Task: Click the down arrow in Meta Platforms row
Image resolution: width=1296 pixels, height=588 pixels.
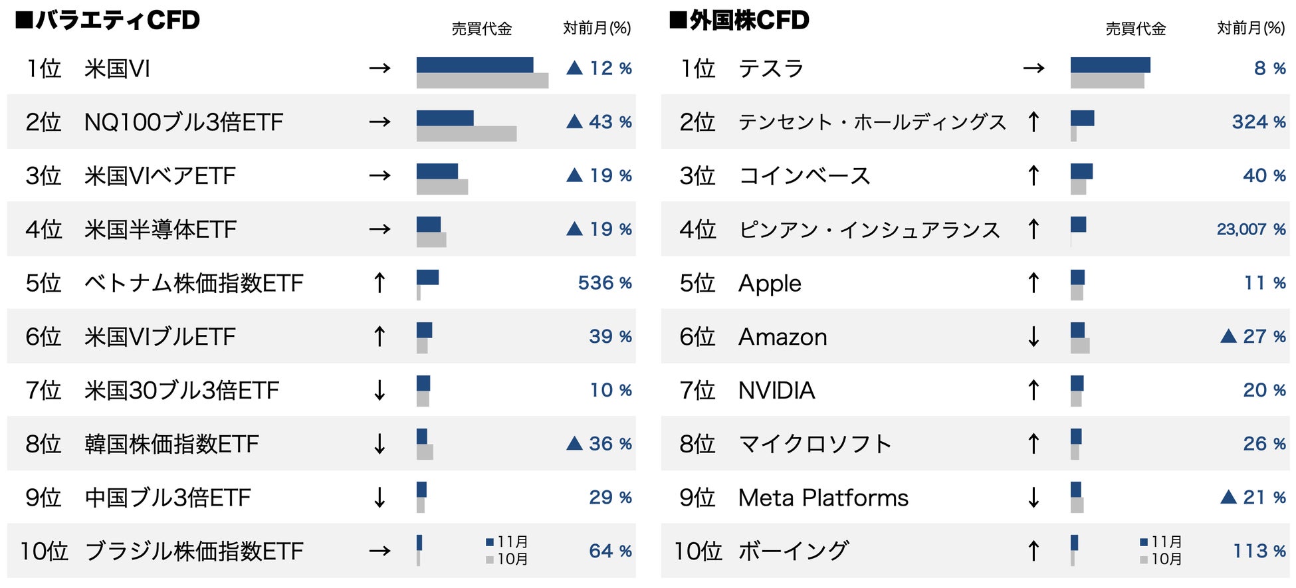Action: [x=1033, y=497]
